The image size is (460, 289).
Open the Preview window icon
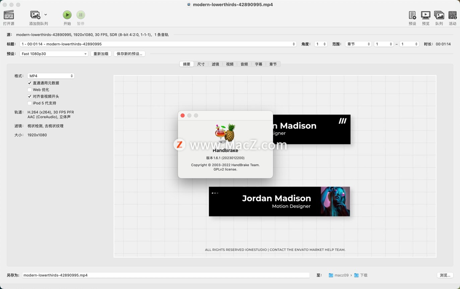425,15
